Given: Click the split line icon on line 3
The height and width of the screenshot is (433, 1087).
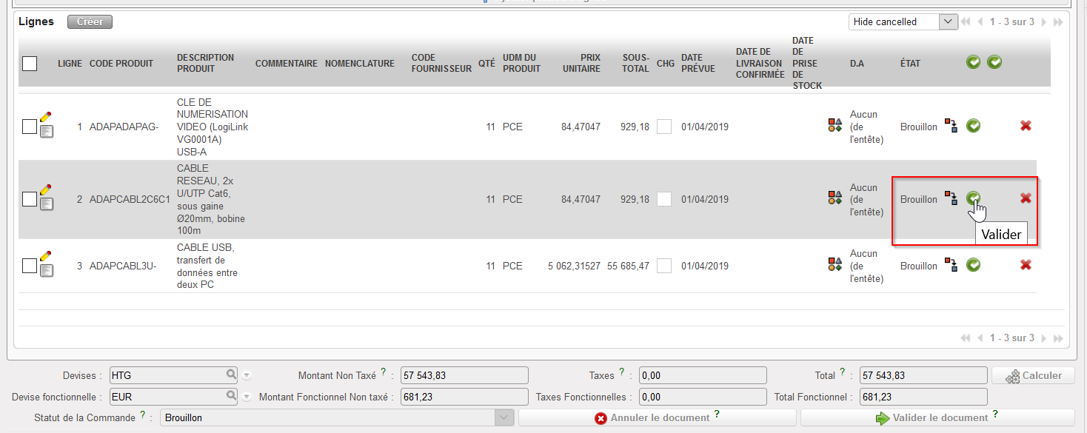Looking at the screenshot, I should coord(951,265).
